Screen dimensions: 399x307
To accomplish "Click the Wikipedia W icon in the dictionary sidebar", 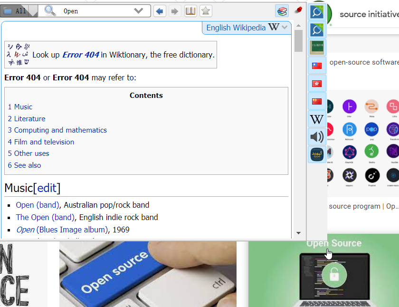I will click(317, 119).
